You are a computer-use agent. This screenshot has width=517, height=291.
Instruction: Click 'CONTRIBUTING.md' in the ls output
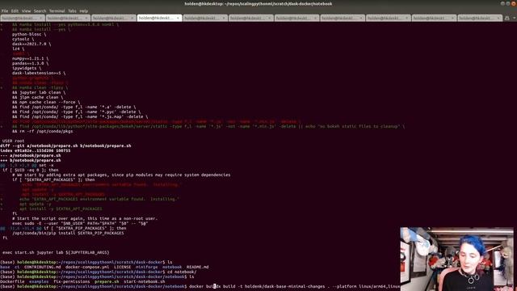tap(43, 267)
